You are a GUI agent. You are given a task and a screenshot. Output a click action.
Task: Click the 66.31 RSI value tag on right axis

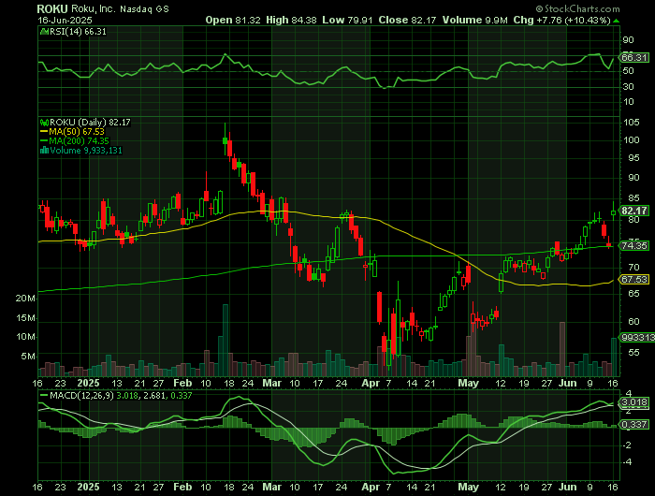(x=634, y=58)
